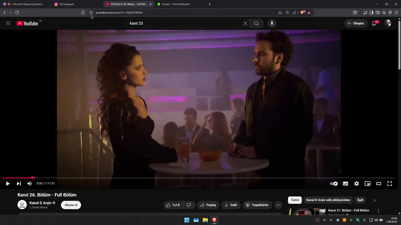Viewport: 401px width, 225px height.
Task: Open the Kanal D Arşiv channel avatar
Action: (22, 205)
